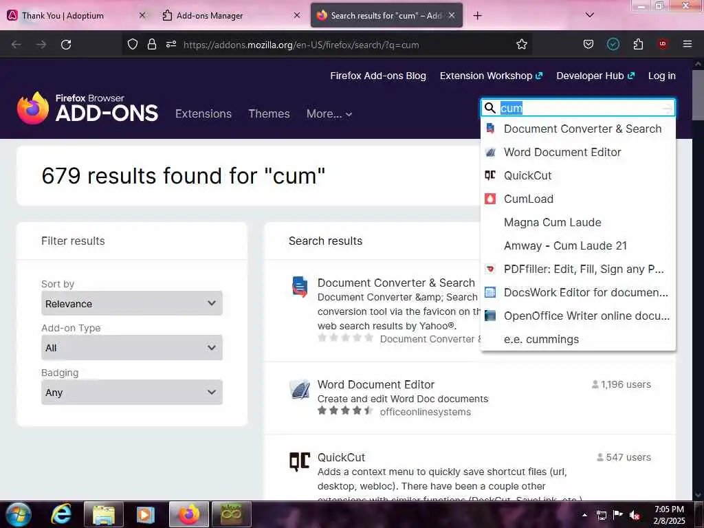The image size is (704, 528).
Task: Choose e.e. cummings suggestion
Action: [x=577, y=339]
